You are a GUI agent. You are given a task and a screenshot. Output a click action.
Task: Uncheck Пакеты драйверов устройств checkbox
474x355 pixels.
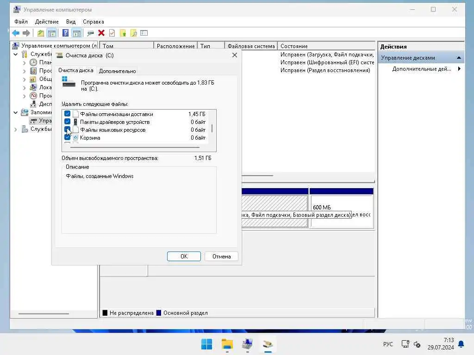tap(67, 122)
